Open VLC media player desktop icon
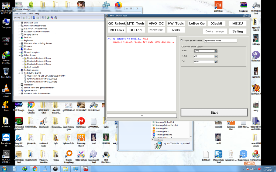 click(6, 91)
